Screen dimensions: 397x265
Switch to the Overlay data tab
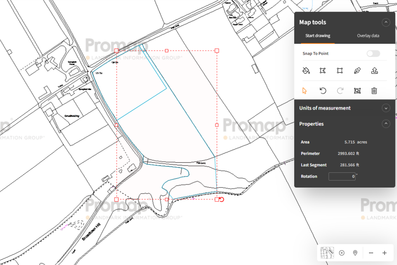coord(368,36)
